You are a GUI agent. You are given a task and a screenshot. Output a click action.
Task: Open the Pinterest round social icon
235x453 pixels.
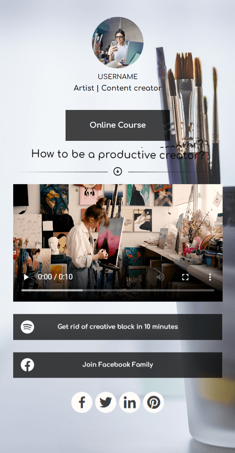[153, 402]
